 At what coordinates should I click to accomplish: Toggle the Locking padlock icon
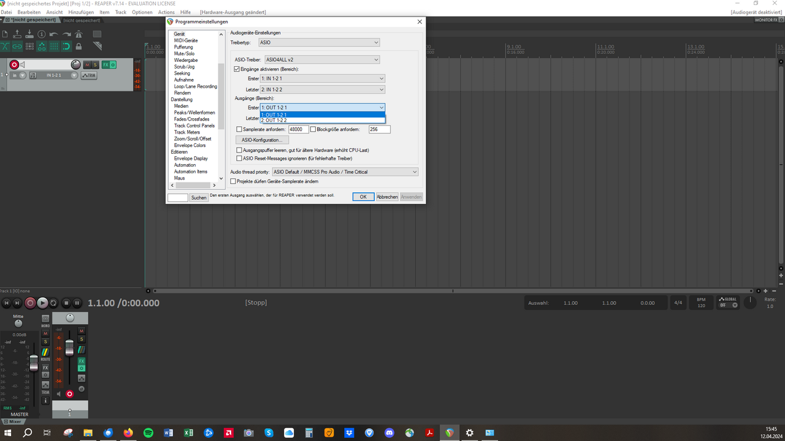78,46
